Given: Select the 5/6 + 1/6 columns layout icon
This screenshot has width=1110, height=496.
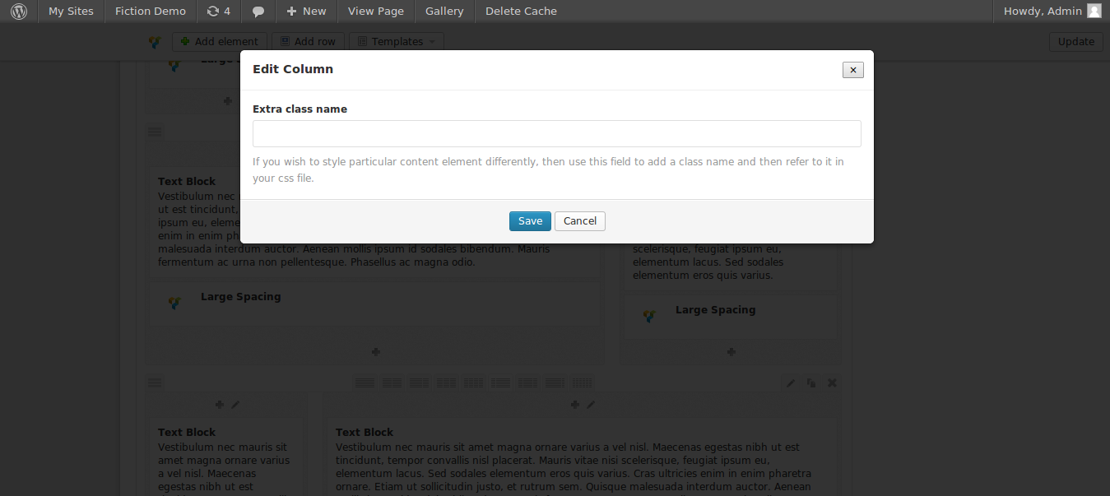Looking at the screenshot, I should 555,382.
